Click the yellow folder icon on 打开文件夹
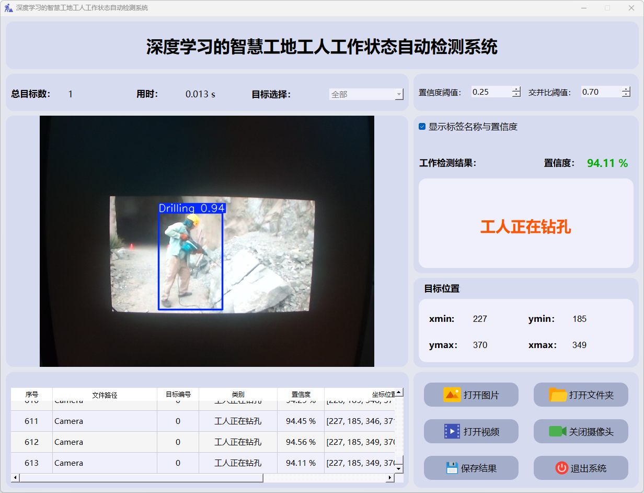Image resolution: width=644 pixels, height=493 pixels. (558, 395)
